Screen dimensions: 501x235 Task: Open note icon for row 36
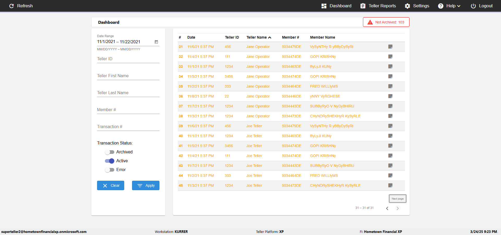coord(390,96)
